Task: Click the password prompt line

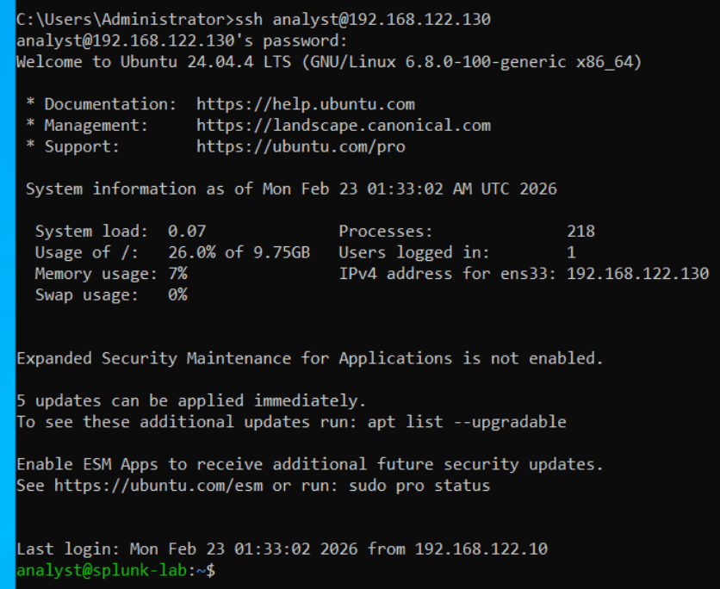Action: [x=182, y=40]
